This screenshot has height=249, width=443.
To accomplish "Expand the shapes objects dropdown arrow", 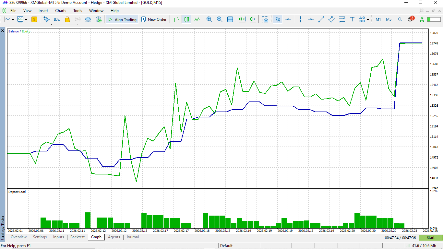I will click(368, 19).
